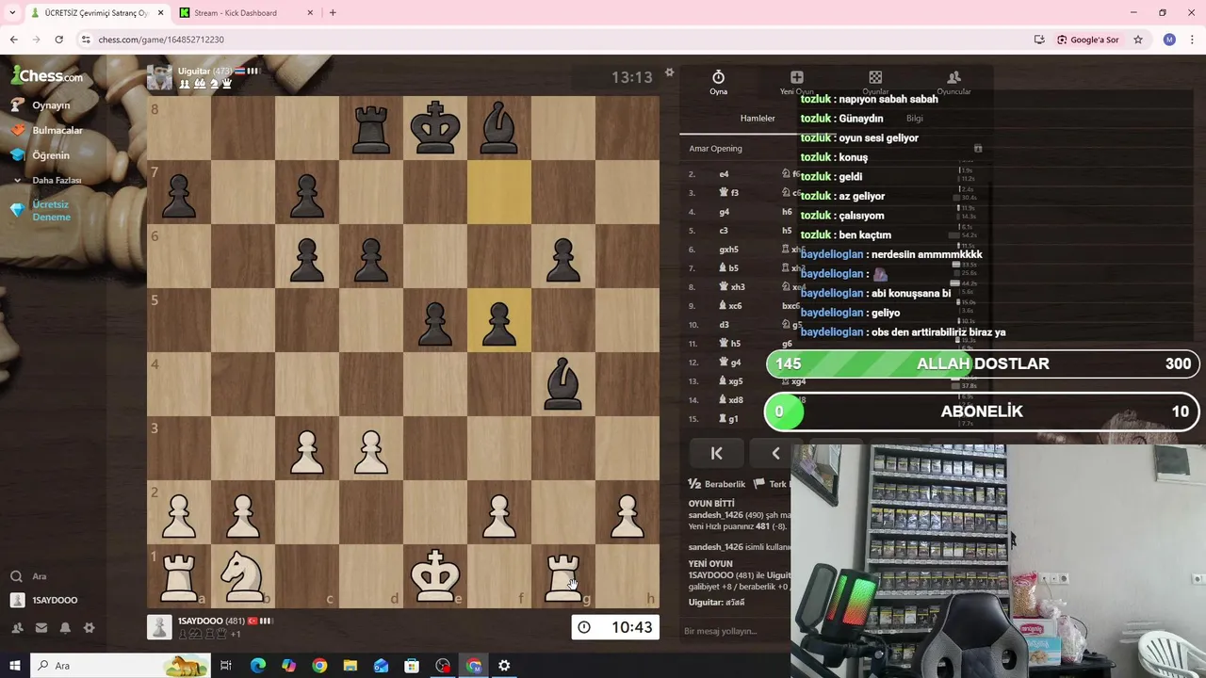Open the browser three-dot menu
1206x678 pixels.
click(x=1192, y=40)
